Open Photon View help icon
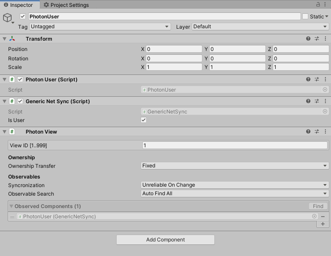 pos(308,131)
